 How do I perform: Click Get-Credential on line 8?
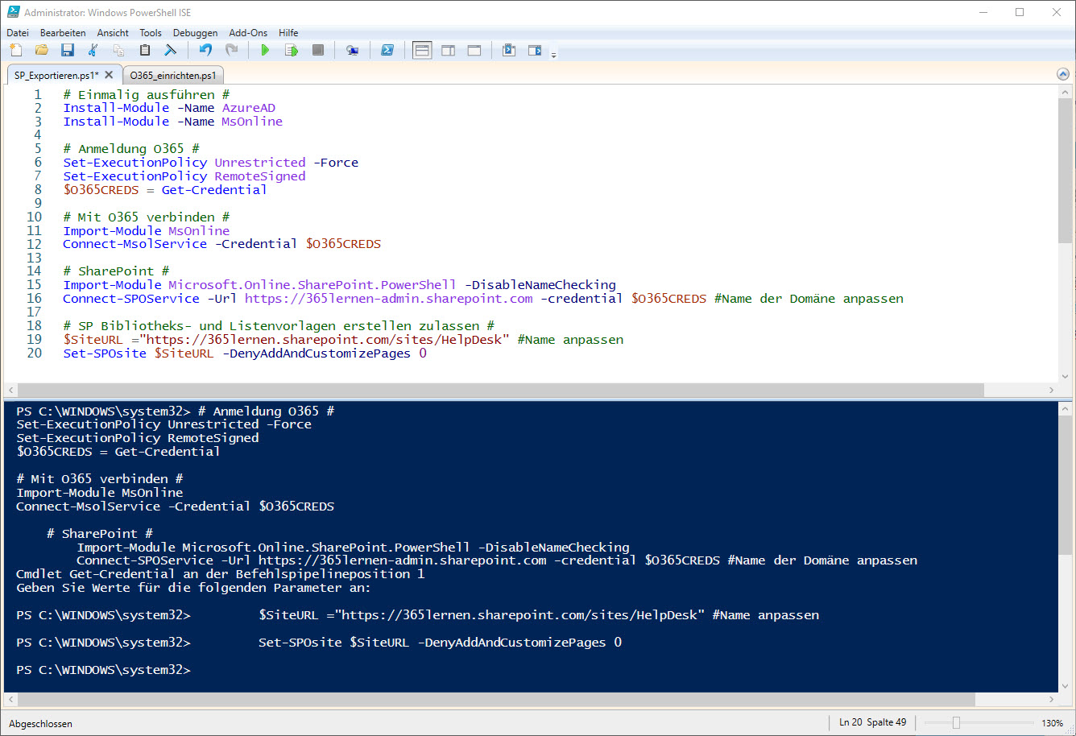(x=214, y=190)
